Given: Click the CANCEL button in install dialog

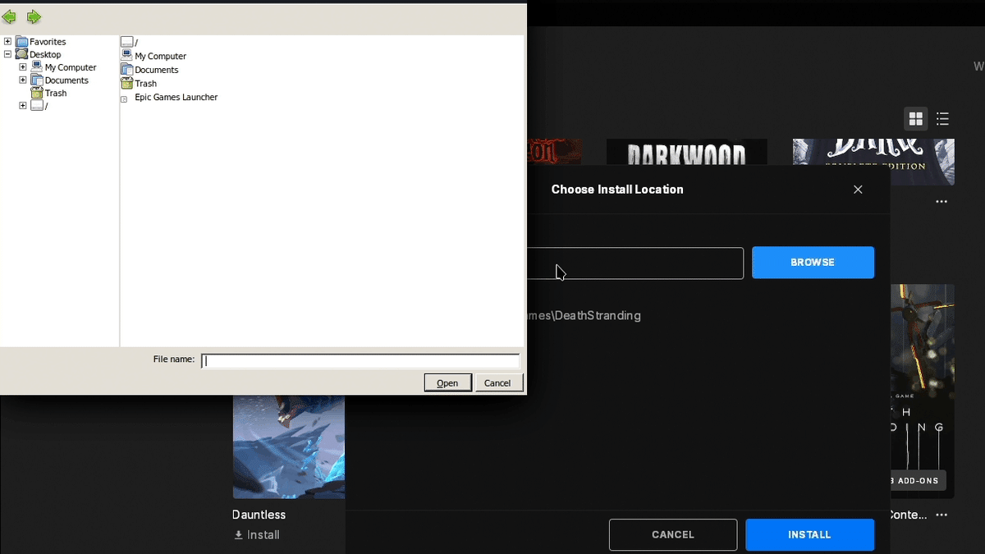Looking at the screenshot, I should pyautogui.click(x=673, y=534).
